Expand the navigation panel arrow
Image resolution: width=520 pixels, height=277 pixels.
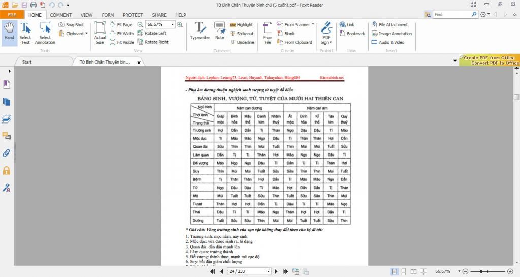point(9,71)
